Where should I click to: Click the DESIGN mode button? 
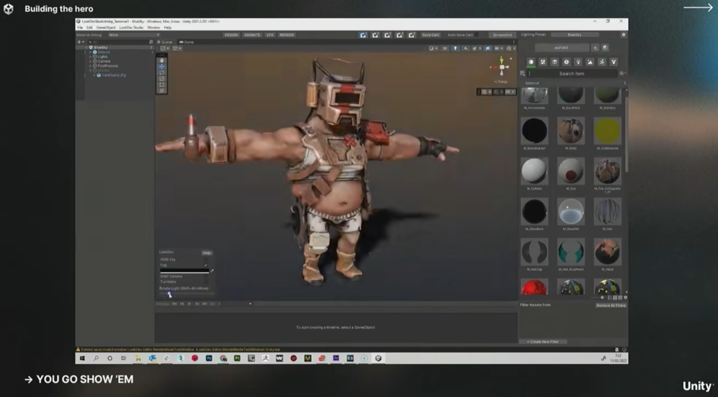[x=231, y=35]
